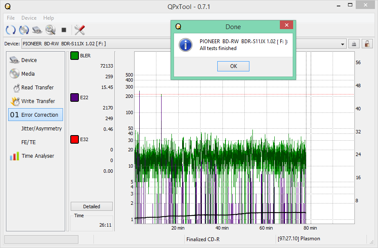Click the All tests finished message
Screen dimensions: 378x248
click(218, 48)
